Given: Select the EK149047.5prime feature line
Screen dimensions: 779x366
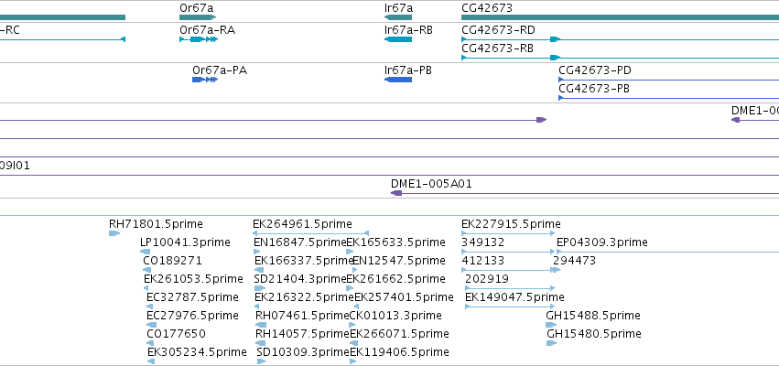Looking at the screenshot, I should (510, 307).
